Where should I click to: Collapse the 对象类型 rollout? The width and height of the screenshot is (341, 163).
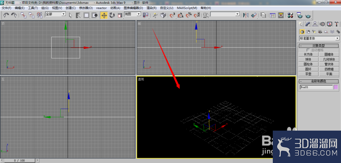coord(319,46)
